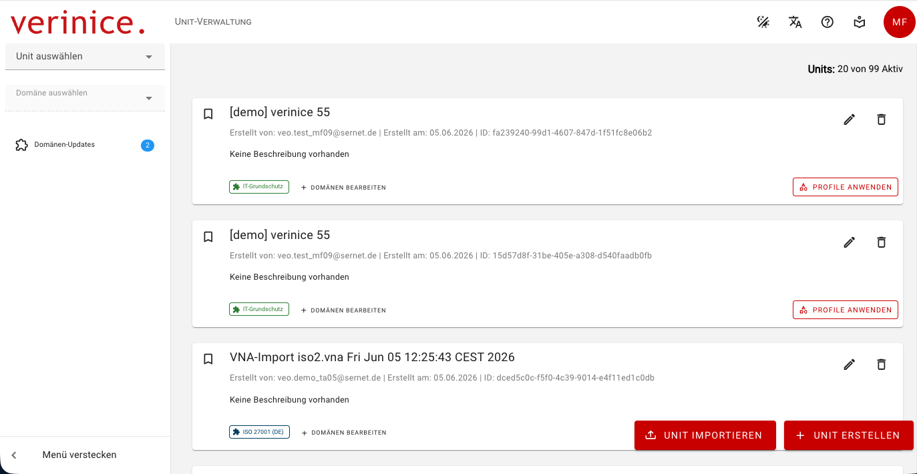
Task: Edit the demo unit with ID fa239240
Action: tap(850, 120)
